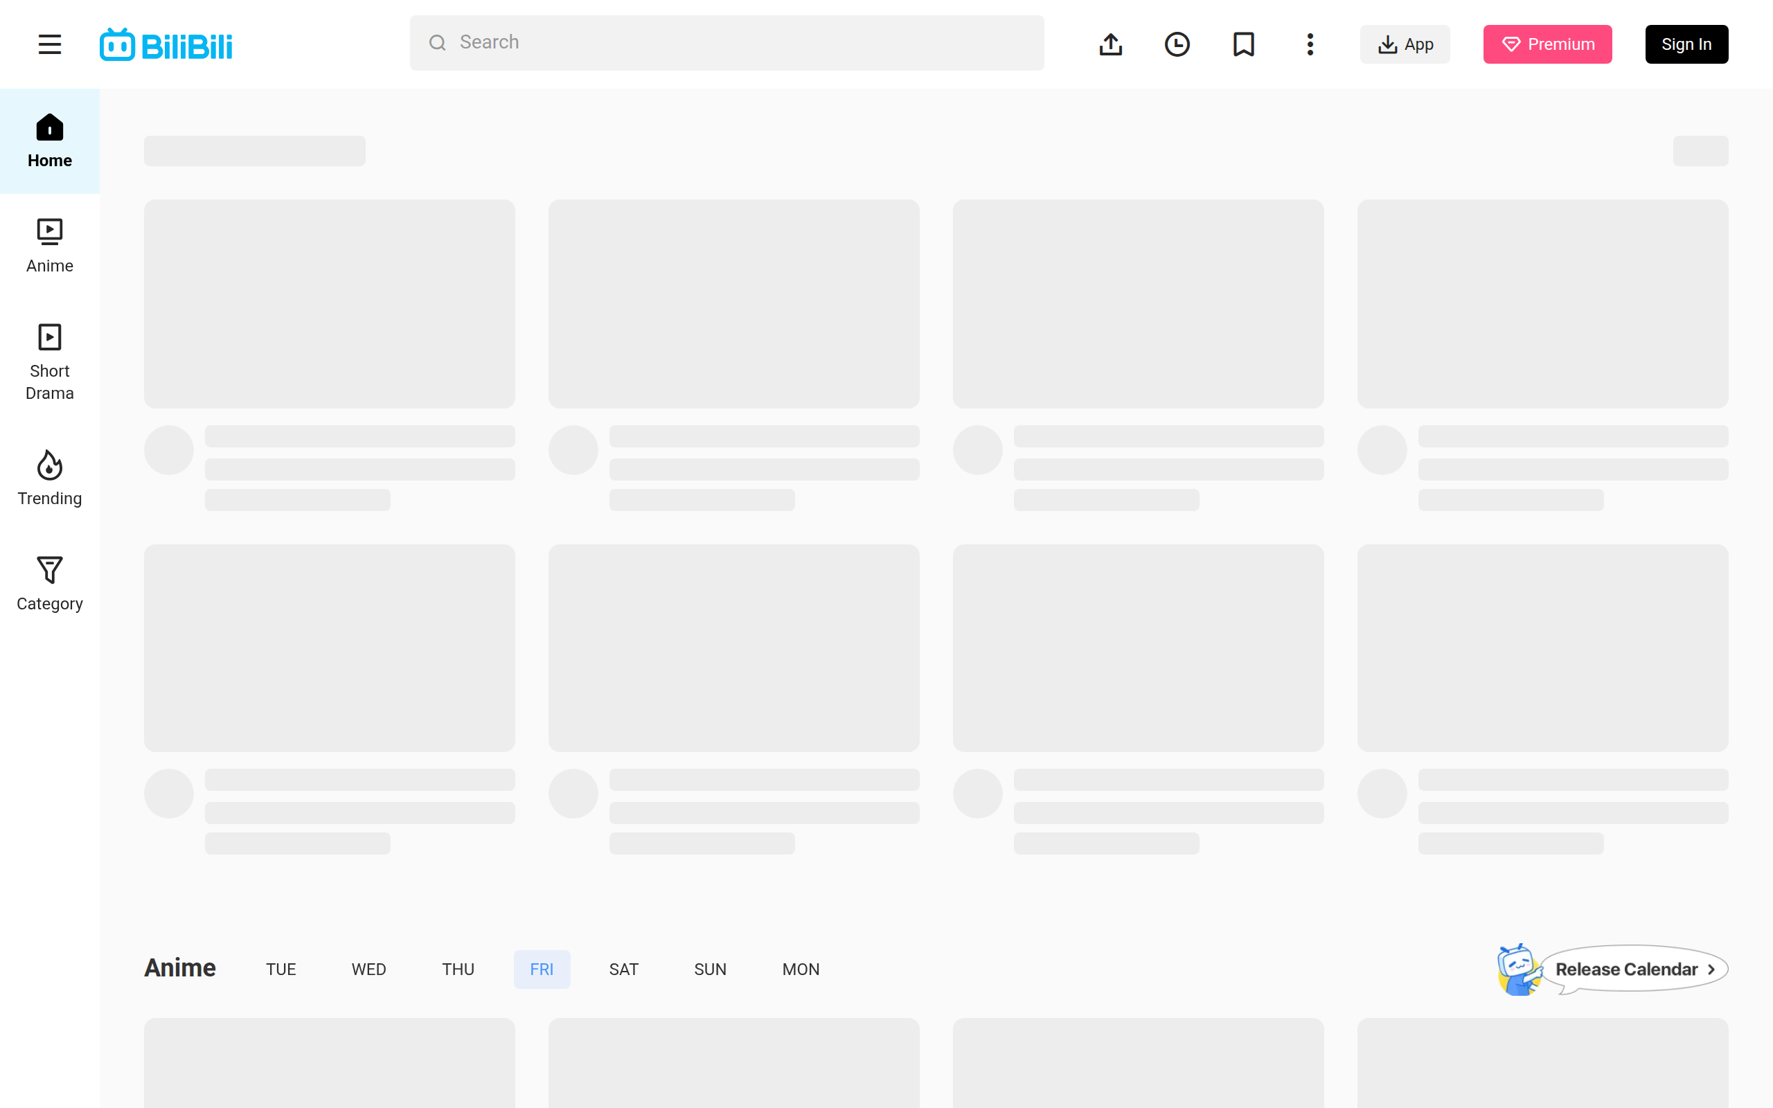Click the Sign In button
The height and width of the screenshot is (1108, 1773).
click(x=1686, y=45)
